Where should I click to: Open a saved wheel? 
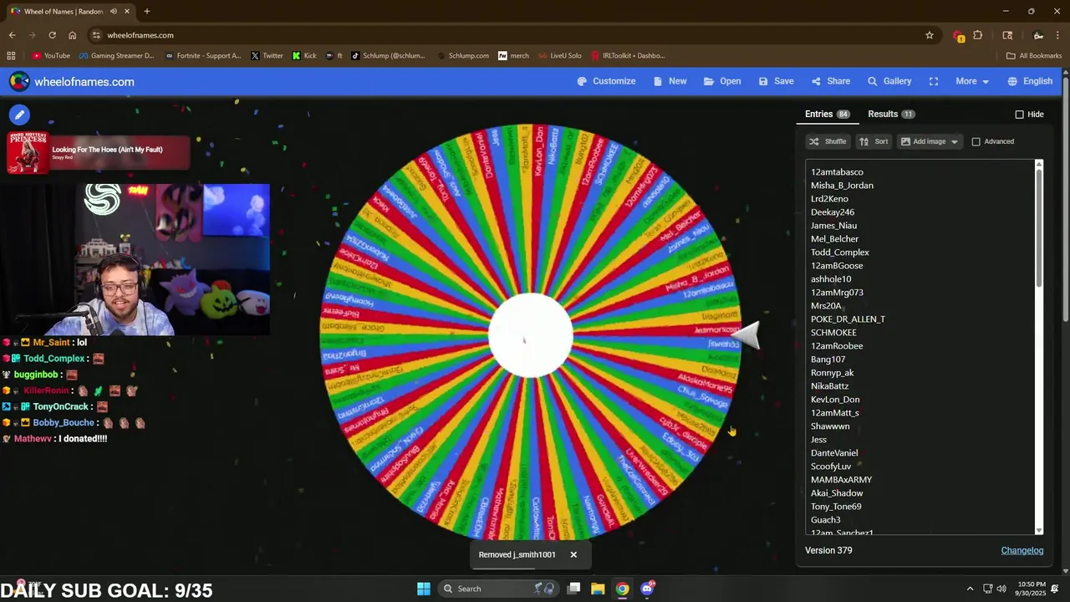click(x=722, y=81)
